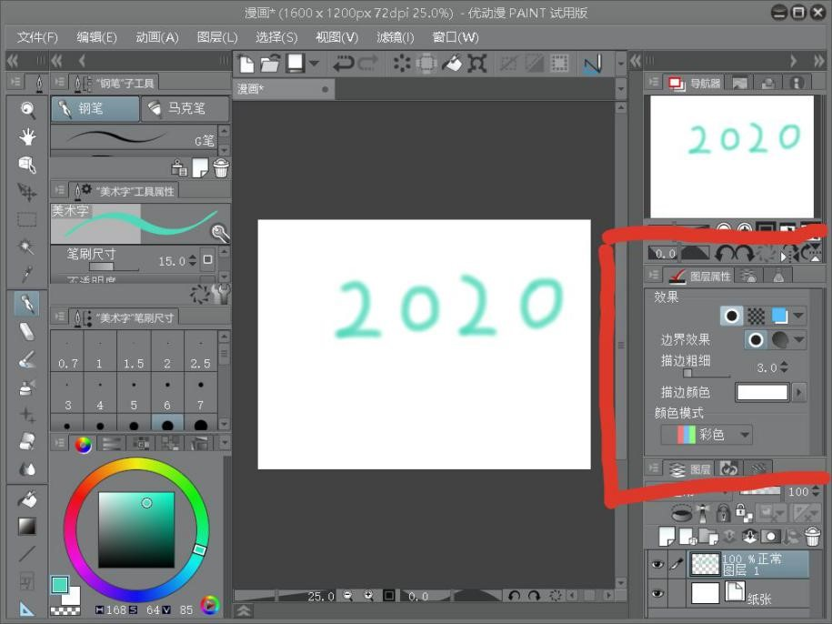The image size is (832, 624).
Task: Select the hand move tool
Action: [27, 137]
